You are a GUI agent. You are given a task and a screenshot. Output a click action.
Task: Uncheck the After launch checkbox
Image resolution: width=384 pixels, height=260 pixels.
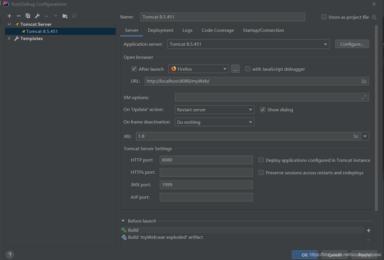134,69
